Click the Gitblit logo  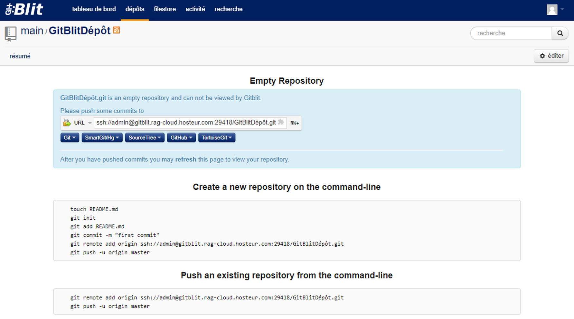pos(24,9)
